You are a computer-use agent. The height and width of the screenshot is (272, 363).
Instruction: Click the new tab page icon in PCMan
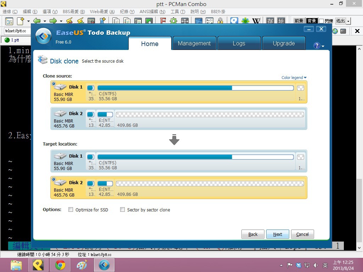(x=21, y=21)
